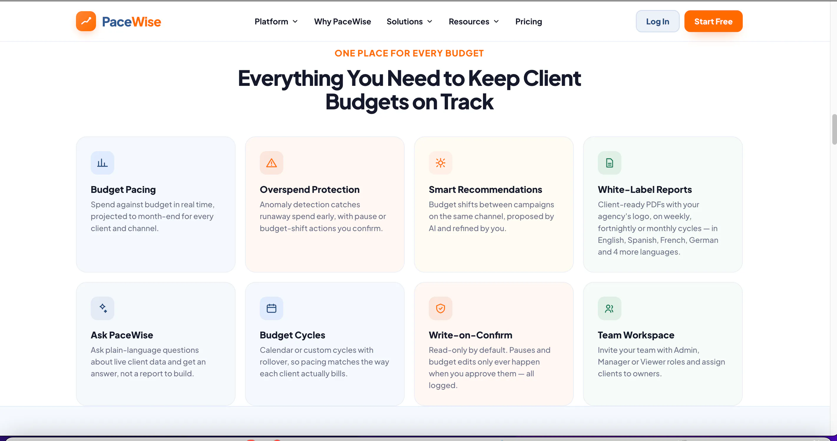
Task: Click the 'Budget shifts between campaigns' description
Action: pos(491,216)
